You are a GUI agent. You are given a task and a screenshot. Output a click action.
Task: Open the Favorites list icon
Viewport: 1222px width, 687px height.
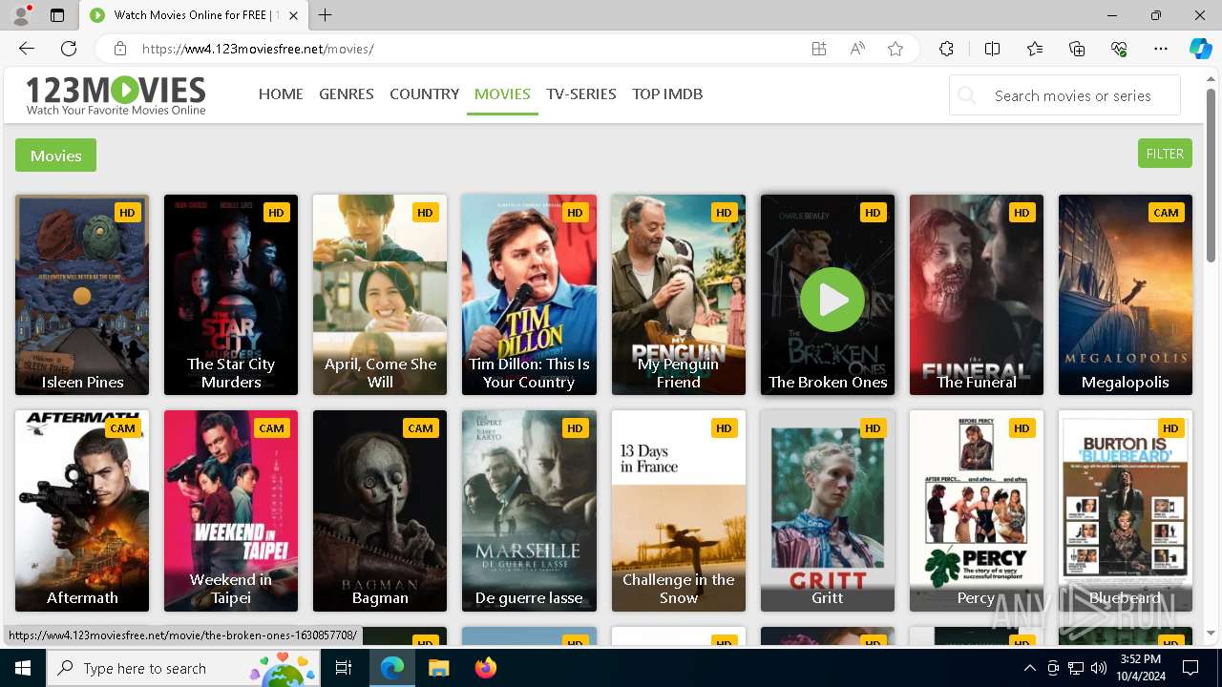1035,49
